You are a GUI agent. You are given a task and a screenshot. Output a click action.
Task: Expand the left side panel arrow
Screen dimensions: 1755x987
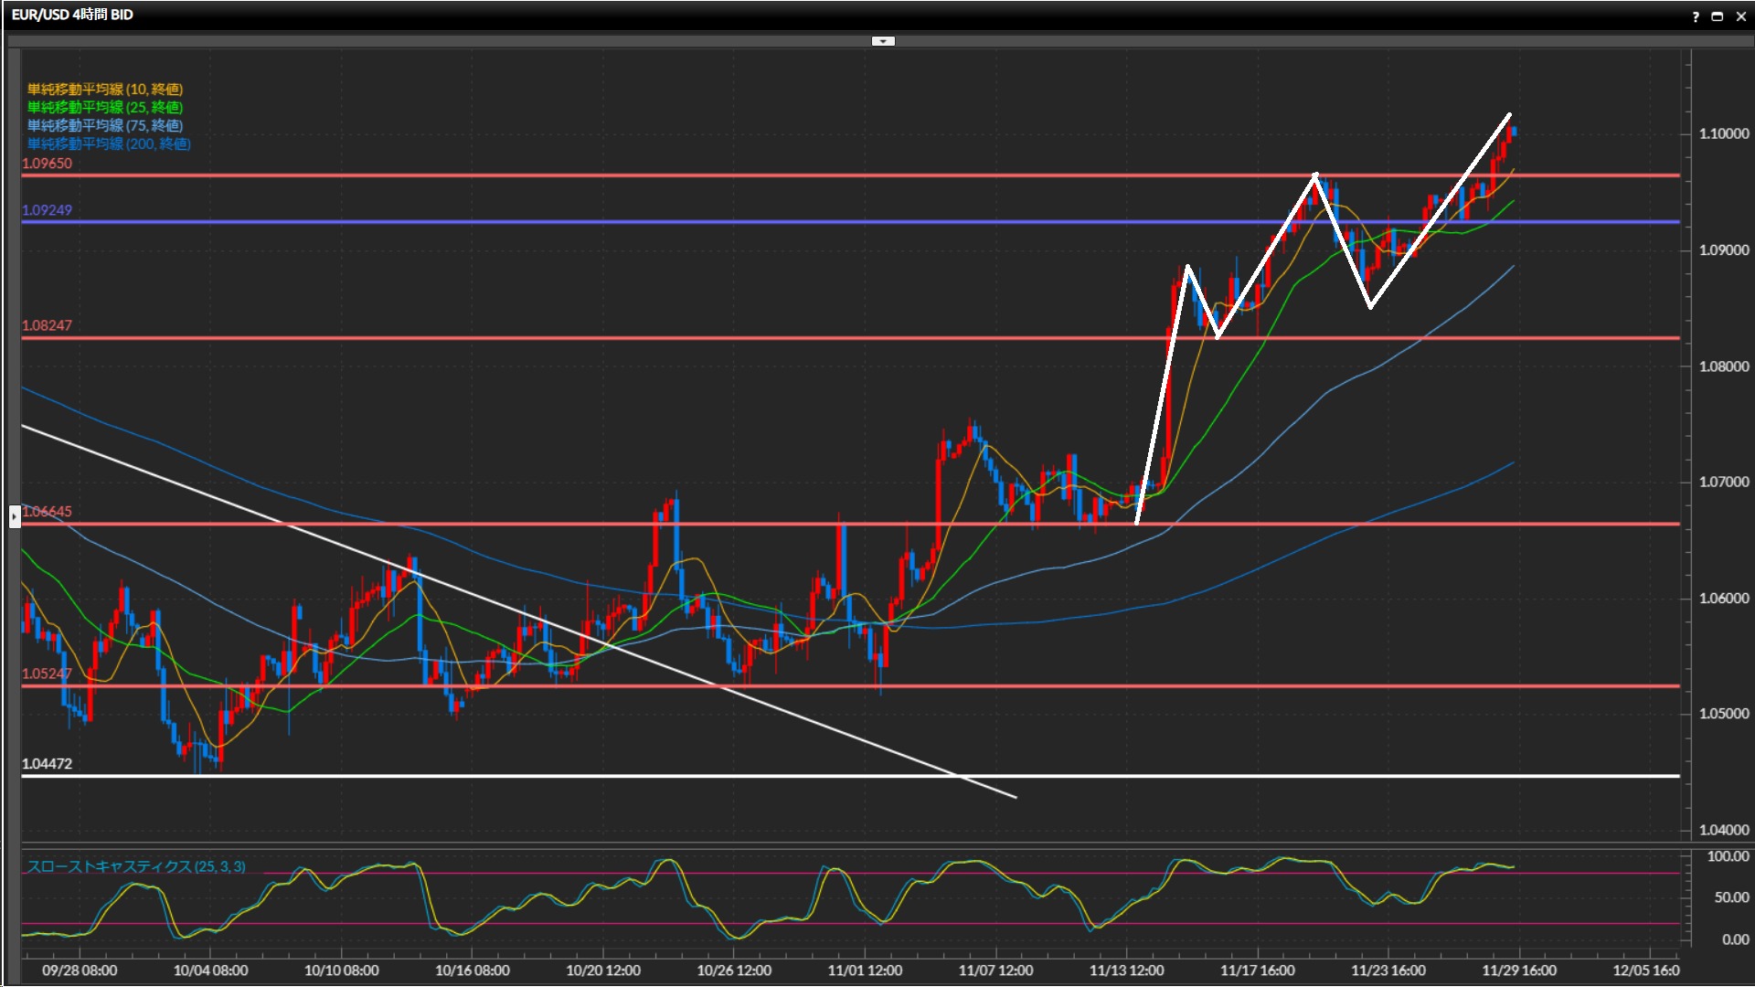(15, 517)
